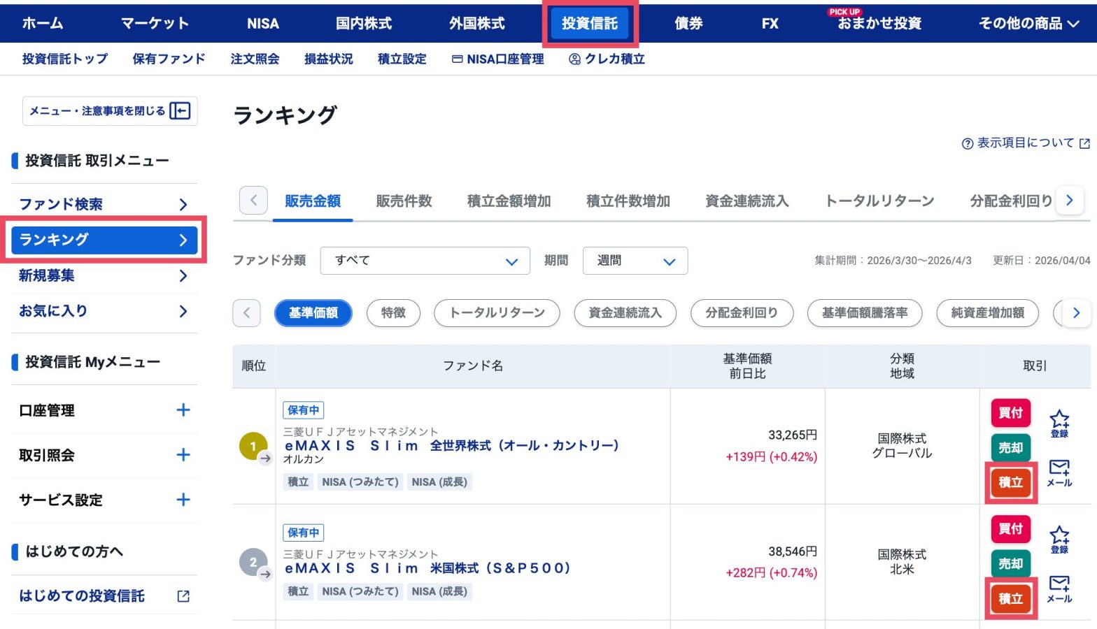
Task: Open the 期間 dropdown showing 週間
Action: 635,261
